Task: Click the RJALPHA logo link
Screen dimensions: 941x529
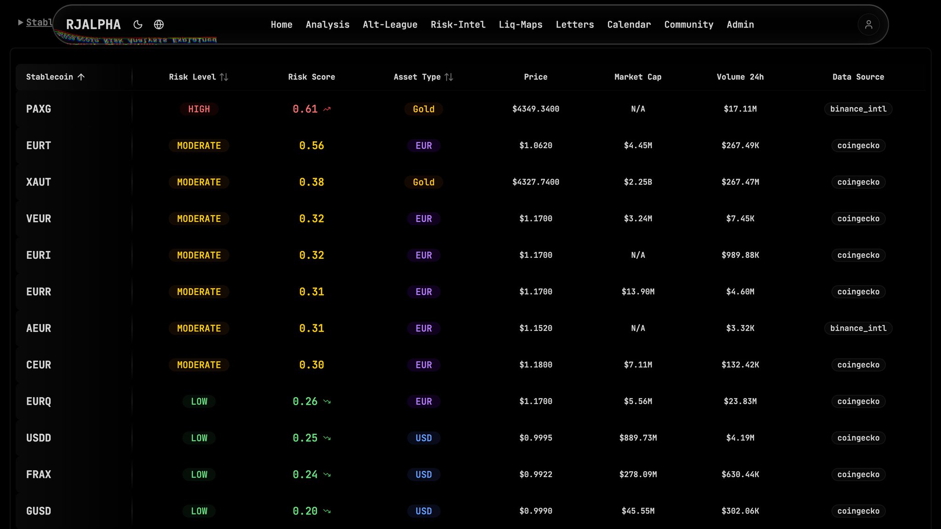Action: tap(93, 25)
